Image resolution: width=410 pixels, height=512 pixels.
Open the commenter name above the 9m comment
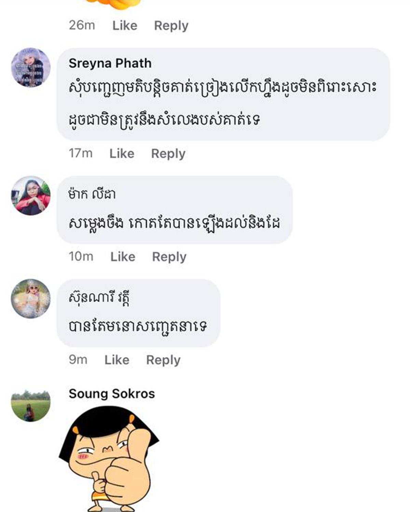[99, 298]
